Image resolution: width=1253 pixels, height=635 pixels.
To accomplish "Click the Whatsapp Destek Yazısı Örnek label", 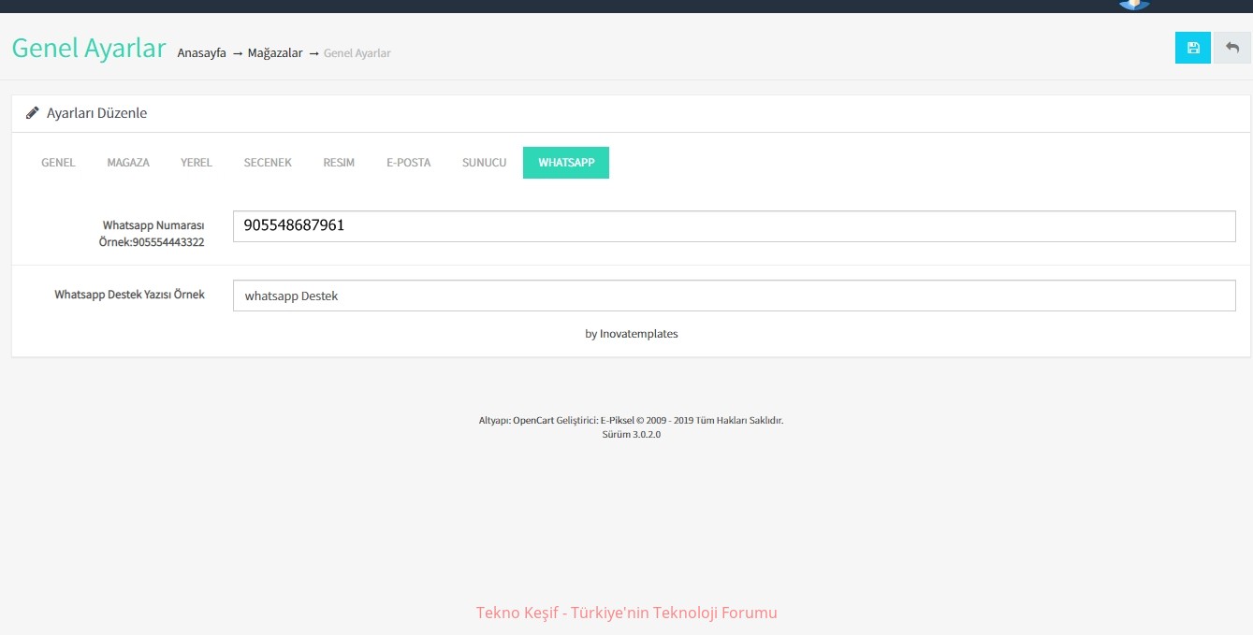I will (x=129, y=295).
